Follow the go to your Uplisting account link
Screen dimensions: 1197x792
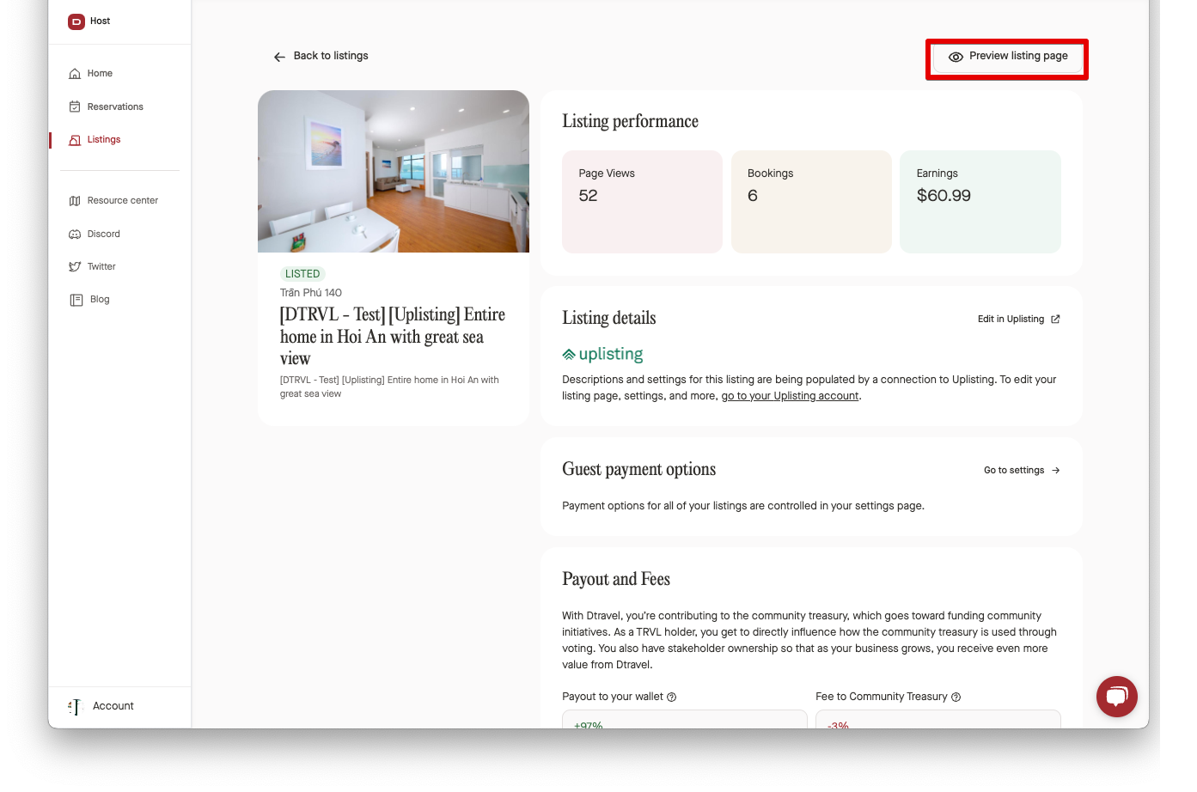coord(790,396)
